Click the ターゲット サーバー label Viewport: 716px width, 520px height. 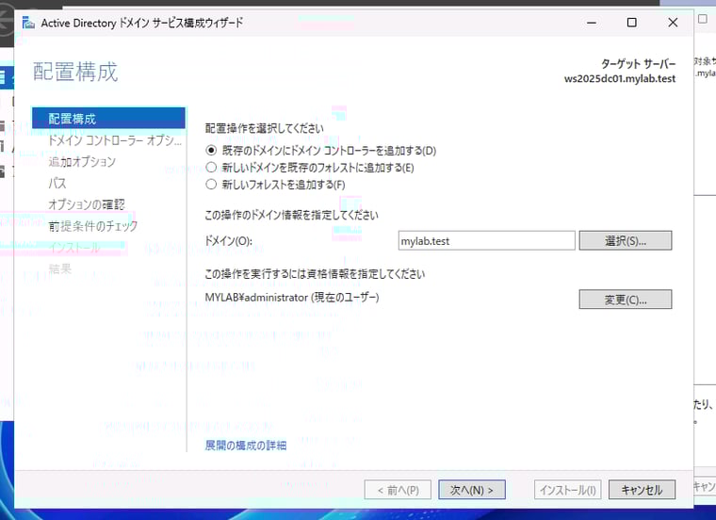(638, 63)
